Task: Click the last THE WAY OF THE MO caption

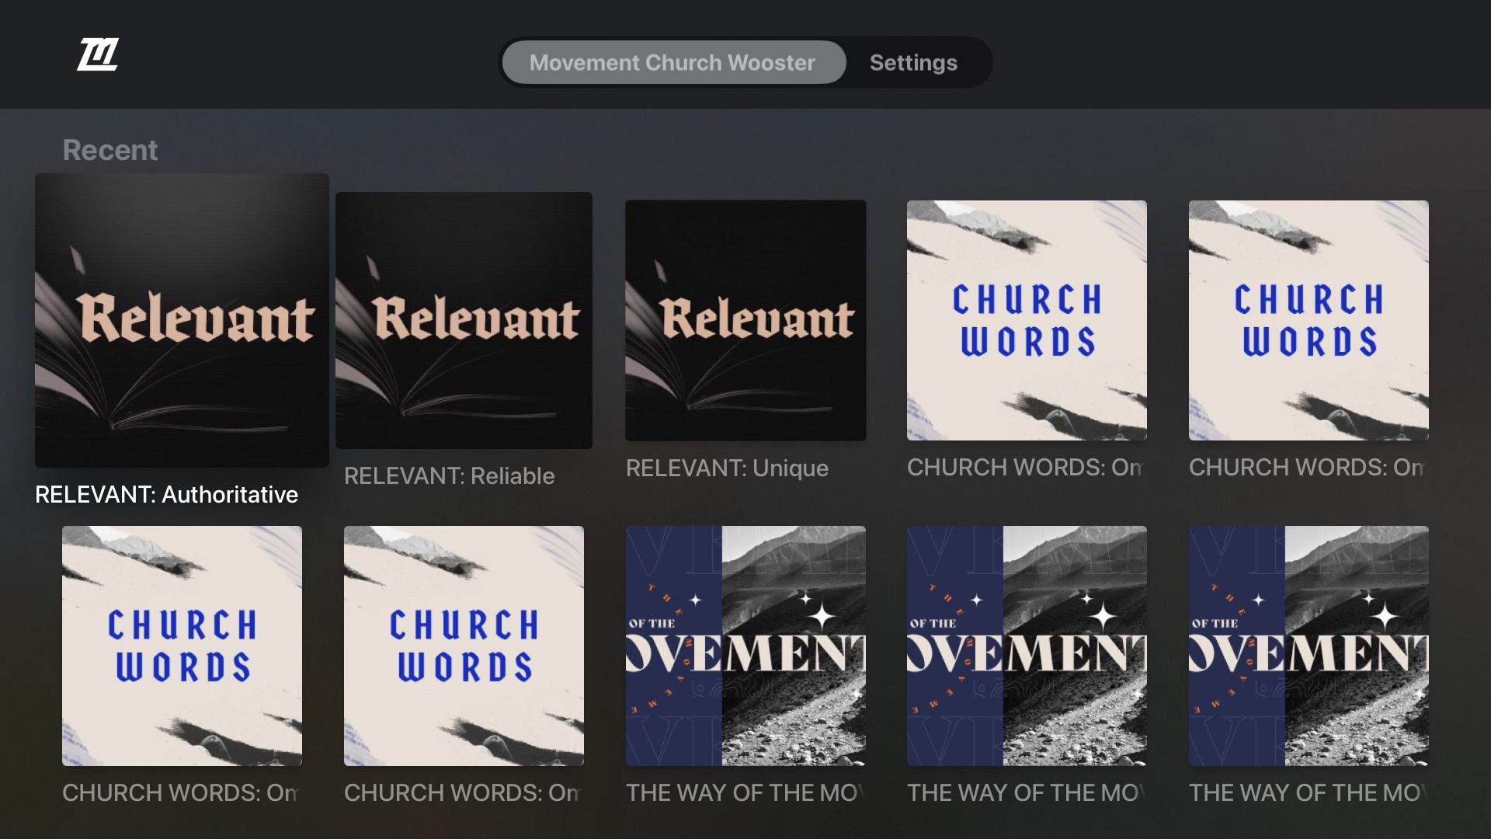Action: [1306, 793]
